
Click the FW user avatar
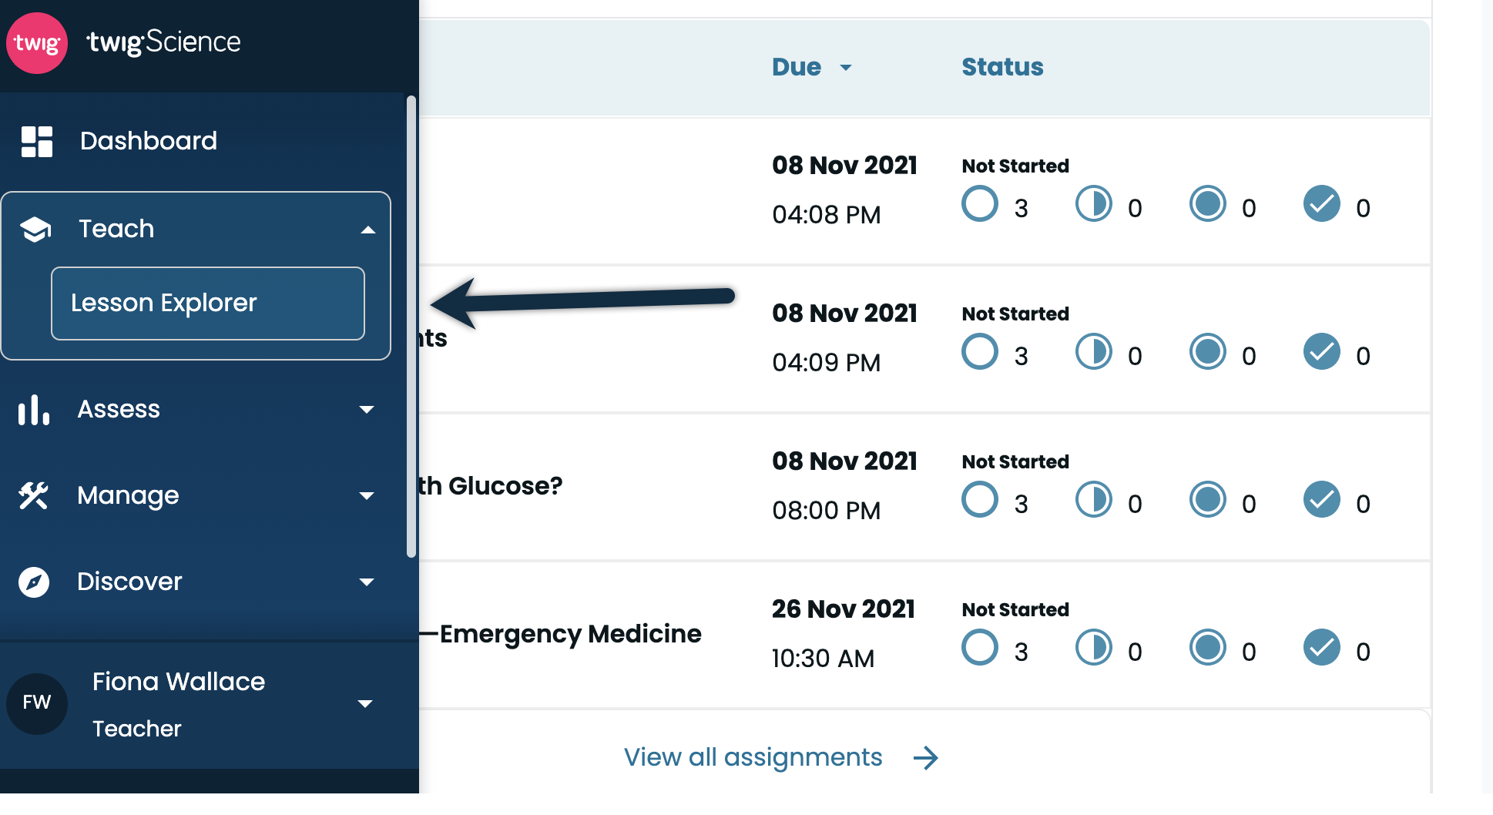coord(37,703)
